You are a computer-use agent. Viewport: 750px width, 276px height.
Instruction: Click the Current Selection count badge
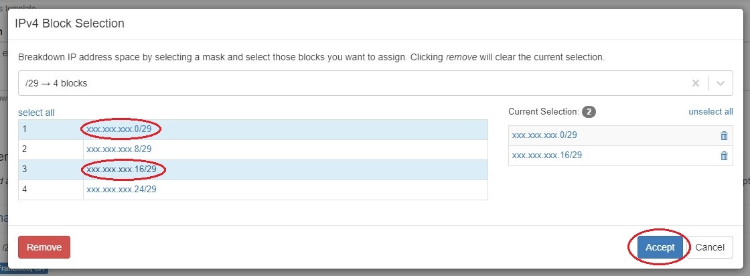(x=589, y=112)
